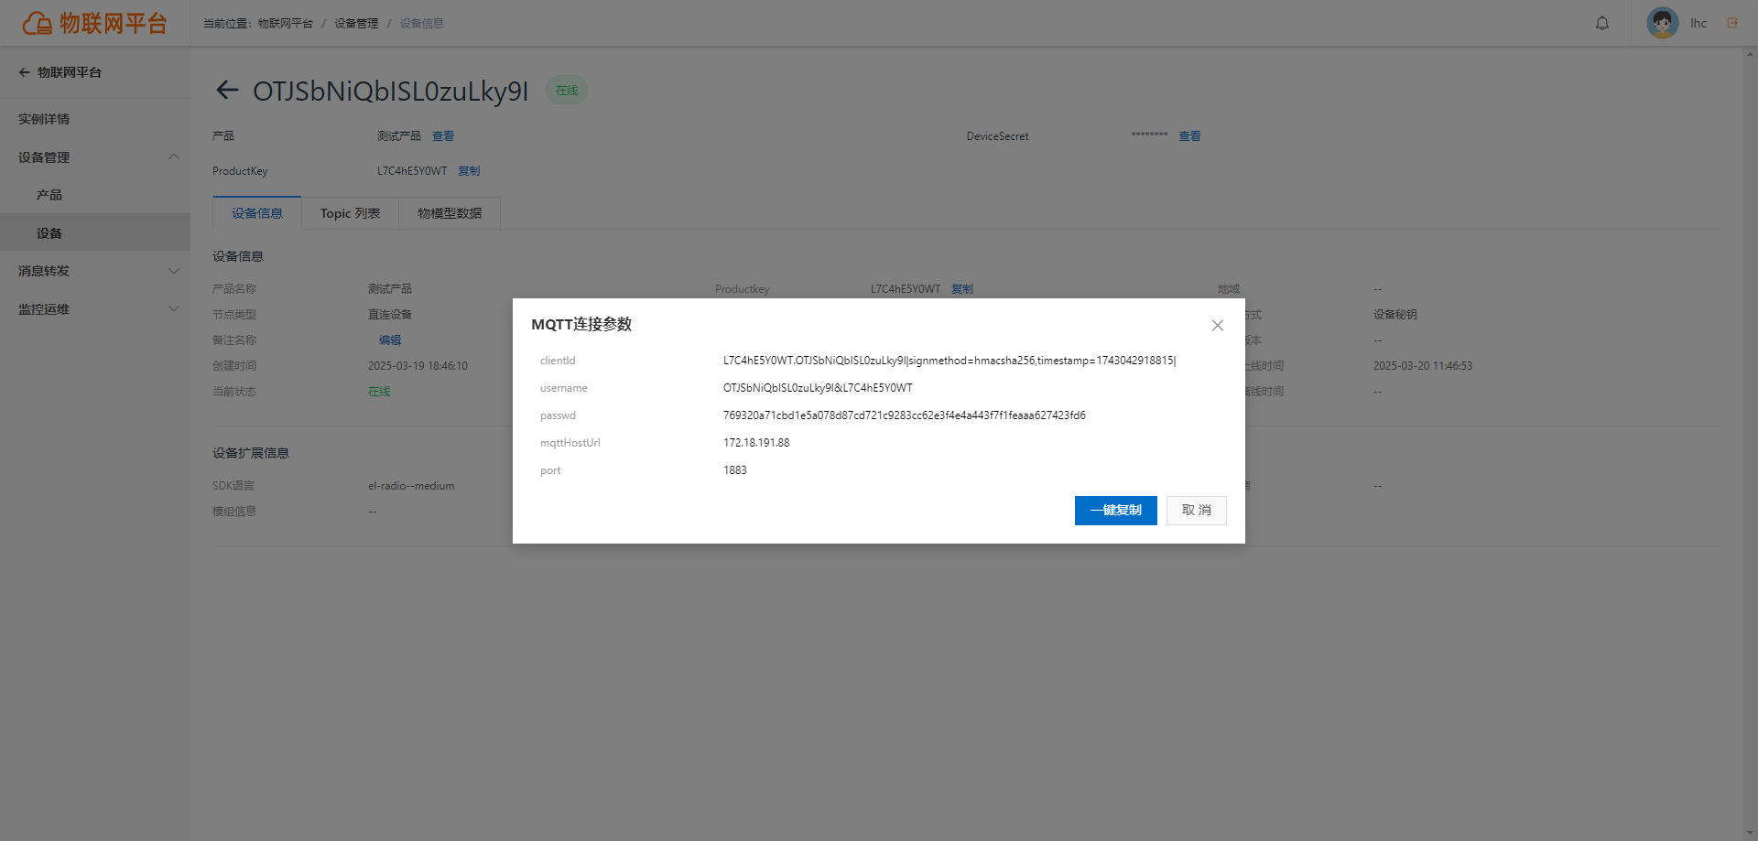This screenshot has width=1758, height=841.
Task: Go back via sidebar 物联网平台 arrow
Action: pos(24,72)
